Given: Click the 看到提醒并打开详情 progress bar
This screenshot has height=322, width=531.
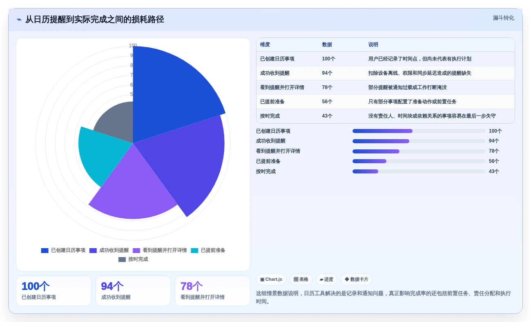Looking at the screenshot, I should (x=419, y=151).
